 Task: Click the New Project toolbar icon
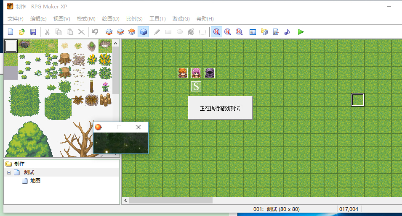click(x=11, y=32)
